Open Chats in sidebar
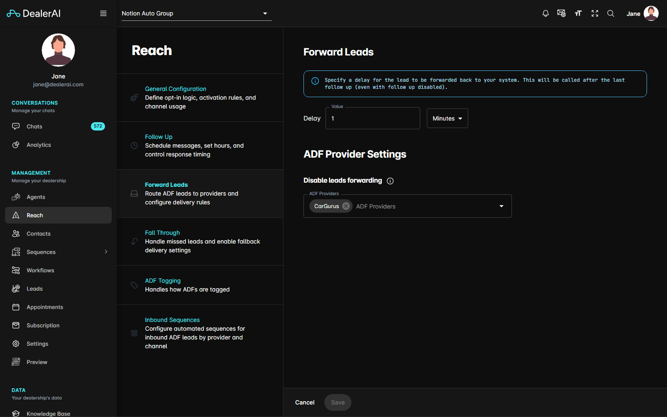The width and height of the screenshot is (667, 417). click(x=58, y=126)
